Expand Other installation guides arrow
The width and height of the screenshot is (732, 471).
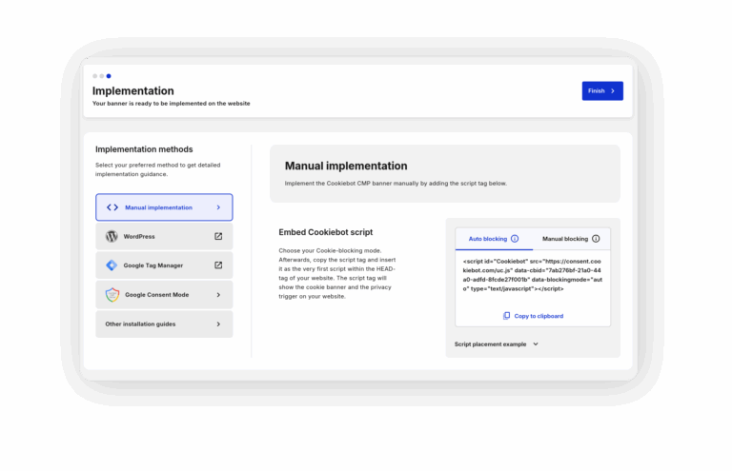[218, 324]
